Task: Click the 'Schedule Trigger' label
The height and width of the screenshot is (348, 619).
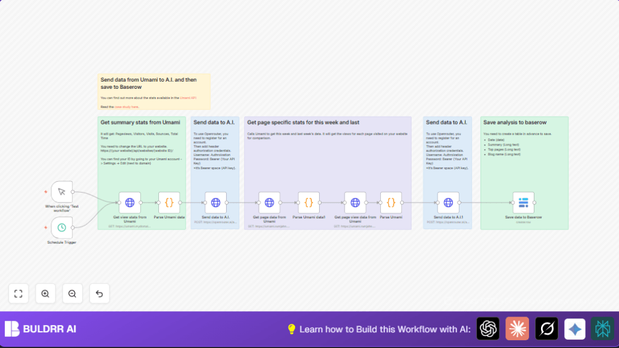Action: tap(62, 242)
